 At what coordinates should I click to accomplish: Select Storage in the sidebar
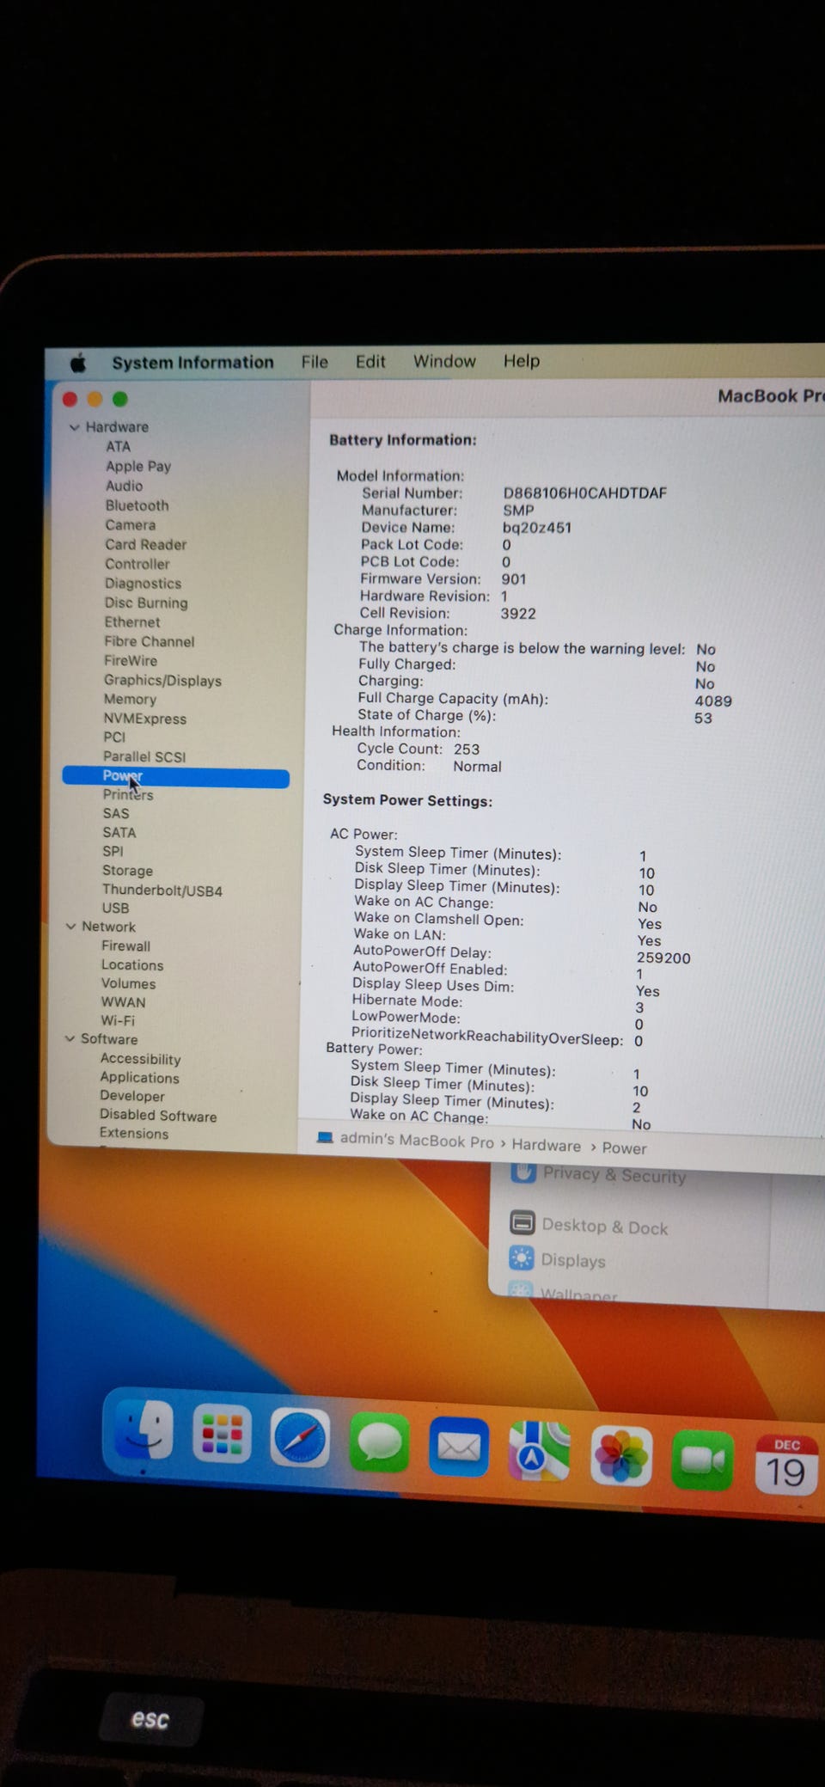pyautogui.click(x=127, y=871)
